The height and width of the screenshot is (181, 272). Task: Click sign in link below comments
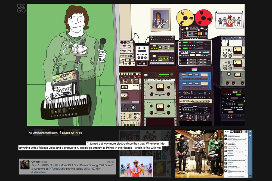pyautogui.click(x=243, y=176)
